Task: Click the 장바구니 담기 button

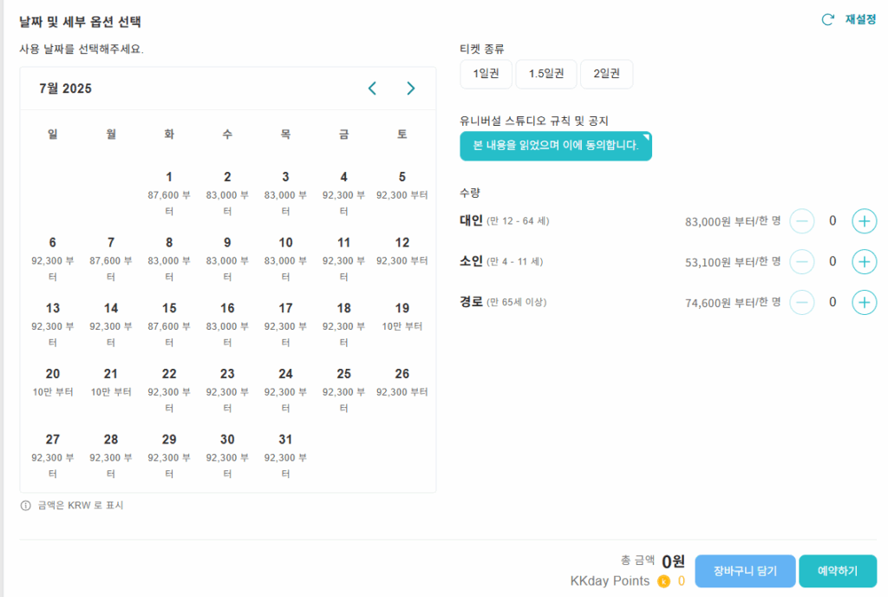Action: 745,571
